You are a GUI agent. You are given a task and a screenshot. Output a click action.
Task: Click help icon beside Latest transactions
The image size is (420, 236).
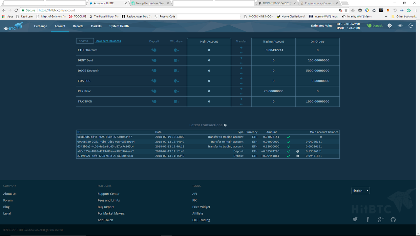225,125
